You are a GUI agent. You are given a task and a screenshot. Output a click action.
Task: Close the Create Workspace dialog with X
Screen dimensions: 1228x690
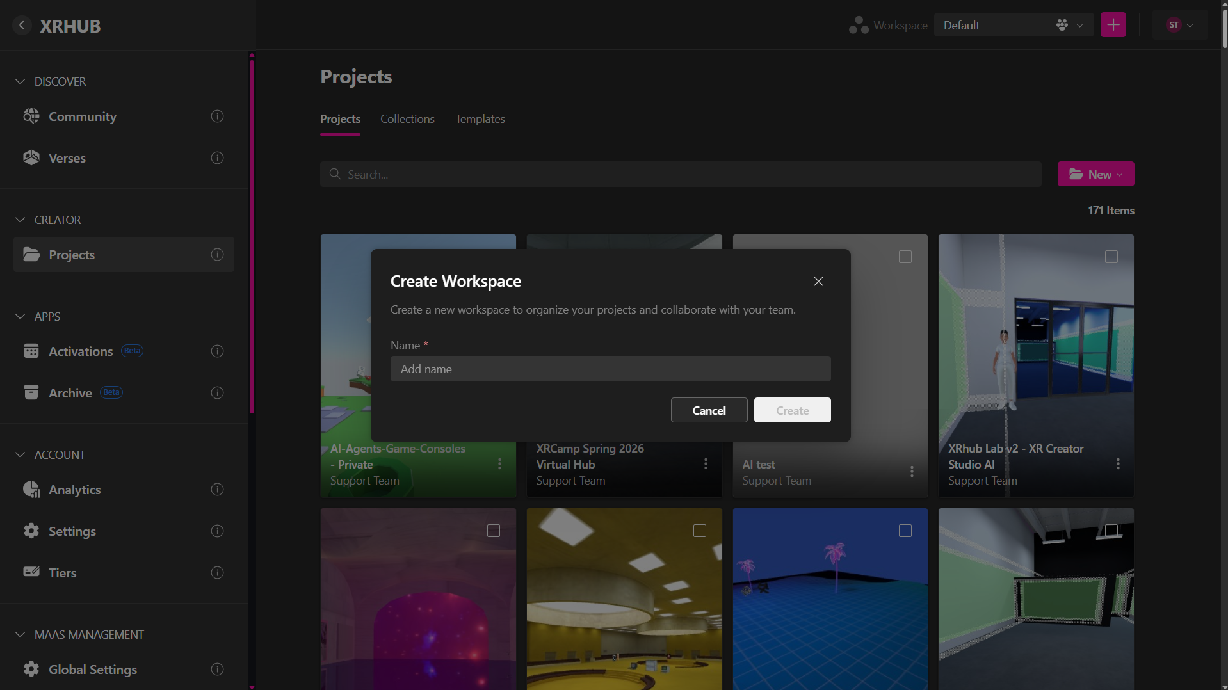tap(818, 282)
